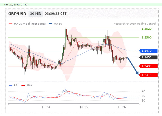162x116 pixels.
Task: Click the RSI blue legend swatch
Action: pyautogui.click(x=11, y=86)
